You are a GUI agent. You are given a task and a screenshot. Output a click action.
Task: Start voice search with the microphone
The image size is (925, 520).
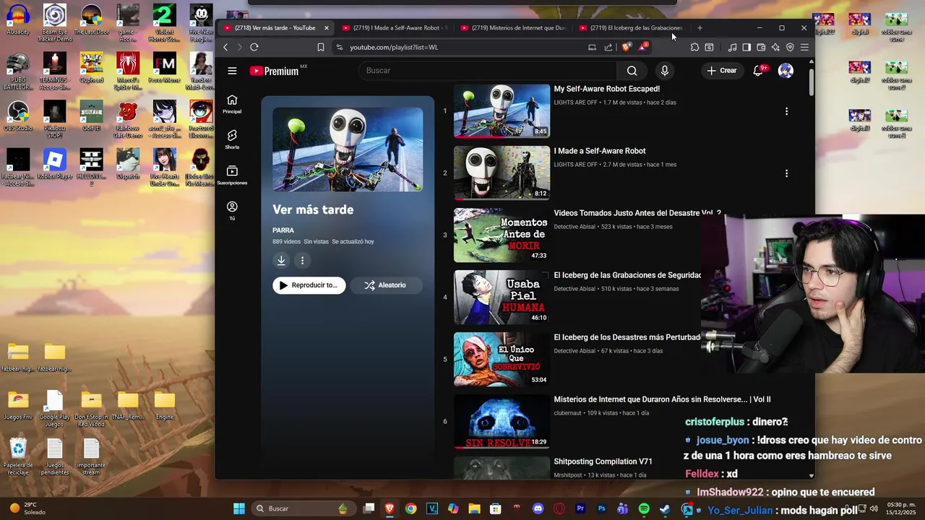pos(665,71)
